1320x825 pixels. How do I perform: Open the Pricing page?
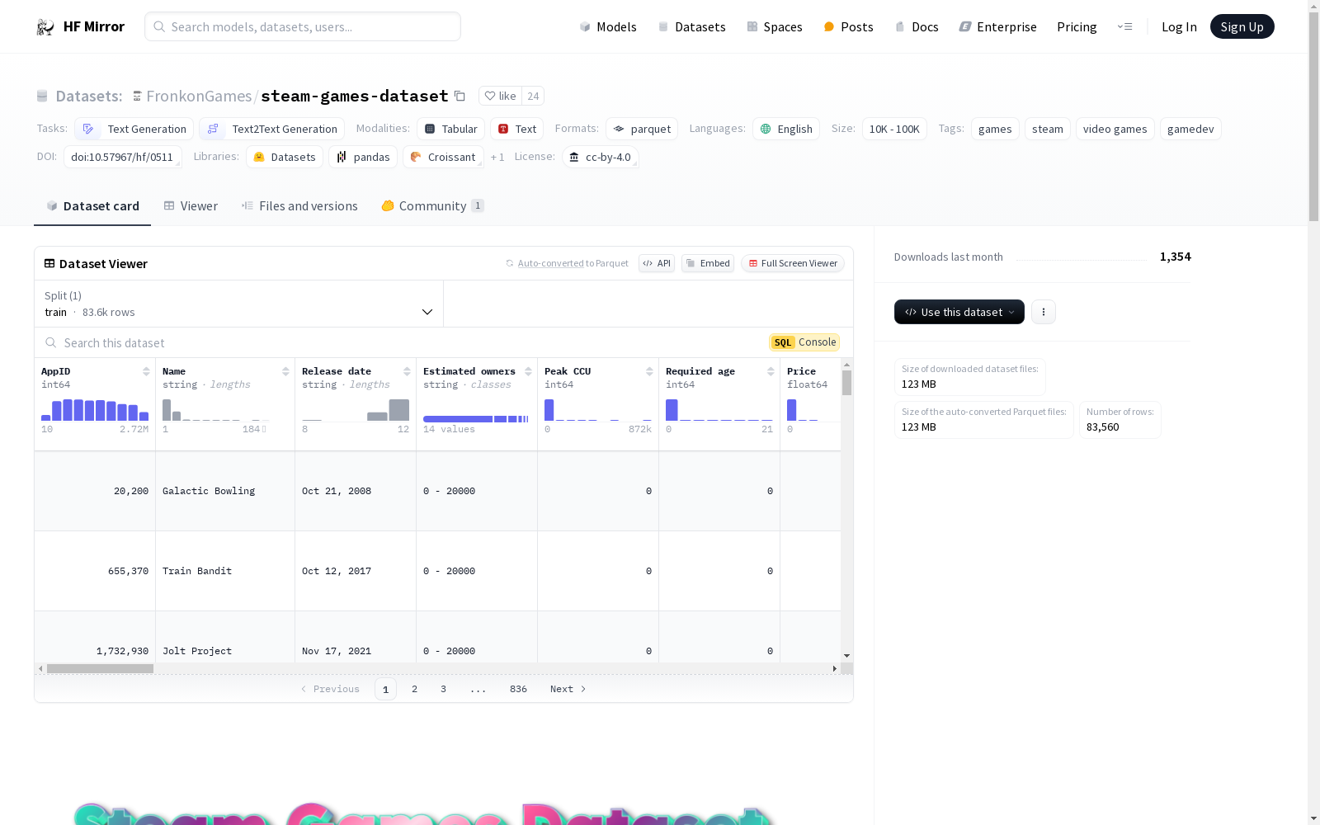point(1077,26)
